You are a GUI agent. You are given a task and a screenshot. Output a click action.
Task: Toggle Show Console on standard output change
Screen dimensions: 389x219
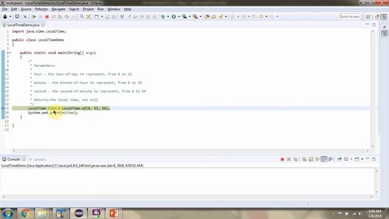[x=324, y=159]
